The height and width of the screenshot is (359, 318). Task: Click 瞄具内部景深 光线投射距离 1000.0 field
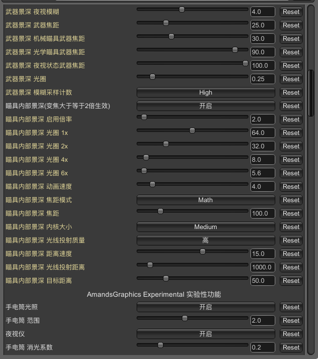(x=263, y=267)
